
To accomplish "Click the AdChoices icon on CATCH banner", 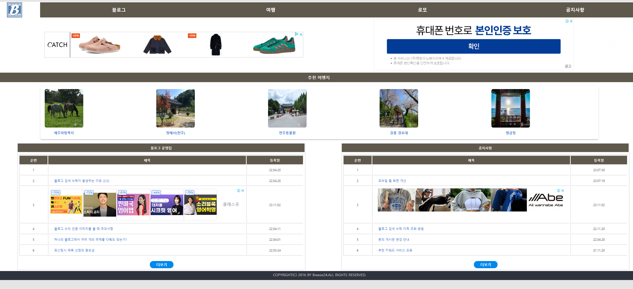I will click(x=297, y=34).
